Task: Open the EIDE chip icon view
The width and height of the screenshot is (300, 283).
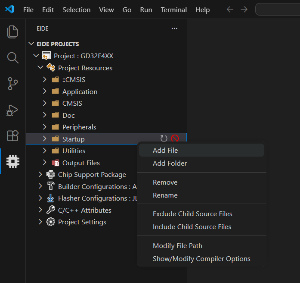Action: tap(13, 161)
